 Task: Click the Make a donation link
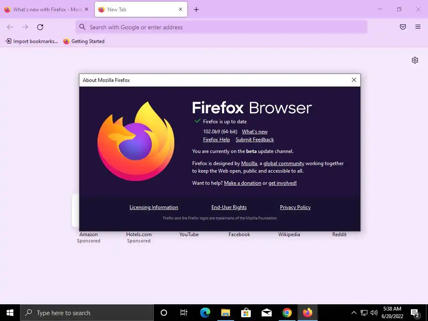point(243,183)
